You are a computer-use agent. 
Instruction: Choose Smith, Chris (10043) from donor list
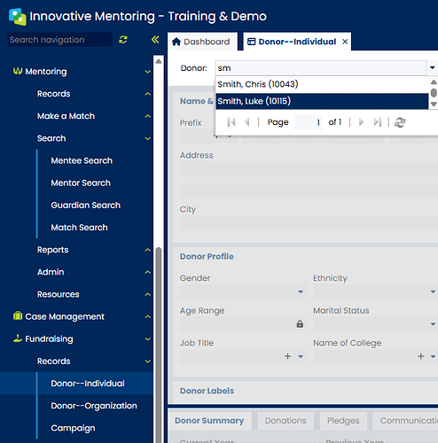322,84
